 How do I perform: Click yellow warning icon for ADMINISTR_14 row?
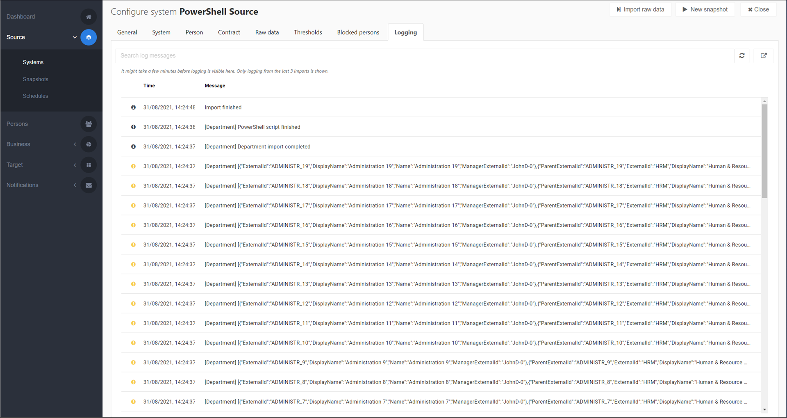tap(133, 265)
